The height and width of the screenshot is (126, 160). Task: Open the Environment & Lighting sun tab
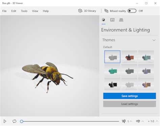(x=104, y=20)
